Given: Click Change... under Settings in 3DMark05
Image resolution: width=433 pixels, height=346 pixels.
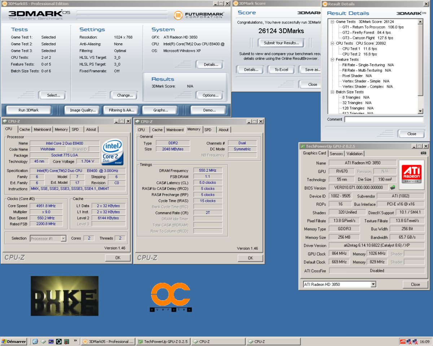Looking at the screenshot, I should click(125, 96).
